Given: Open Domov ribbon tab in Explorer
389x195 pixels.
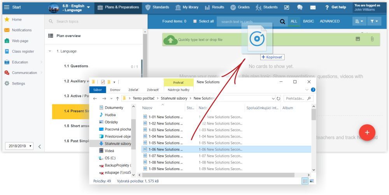Looking at the screenshot, I should click(115, 90).
